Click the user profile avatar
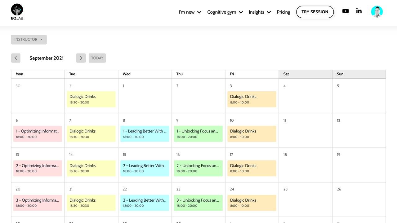The height and width of the screenshot is (223, 397). pyautogui.click(x=377, y=12)
